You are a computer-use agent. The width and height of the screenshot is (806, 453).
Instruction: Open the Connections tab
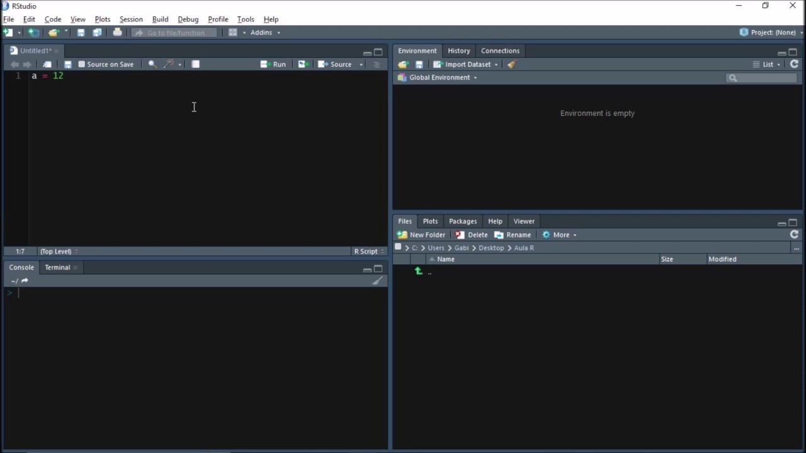coord(501,51)
